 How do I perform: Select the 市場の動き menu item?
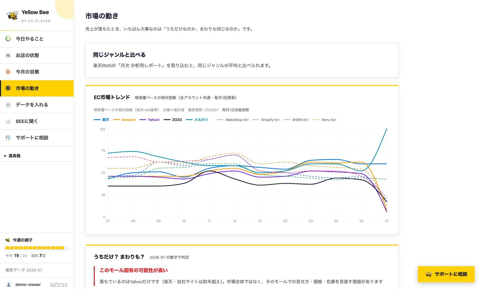pyautogui.click(x=37, y=88)
